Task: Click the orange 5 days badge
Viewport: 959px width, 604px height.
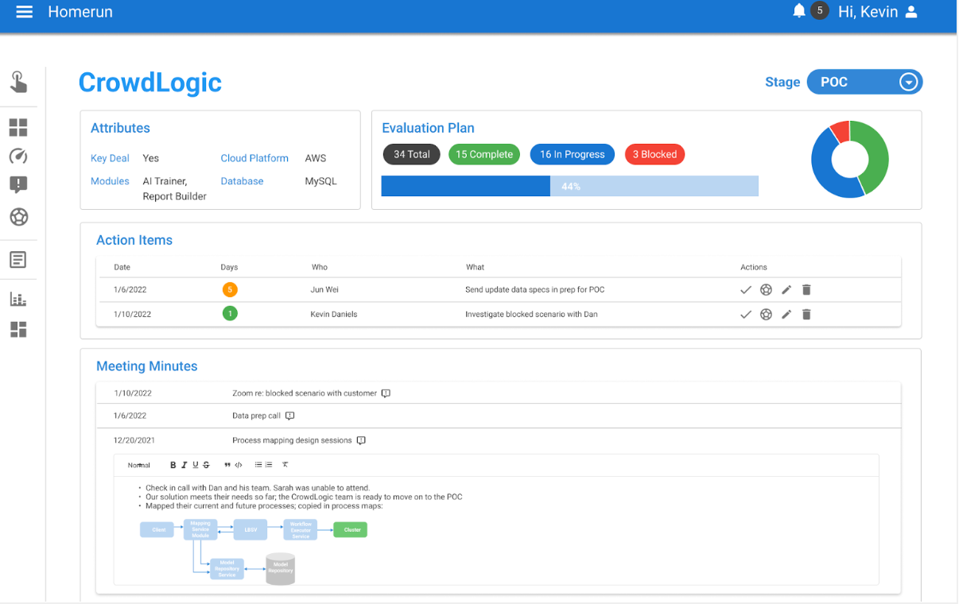Action: click(x=230, y=290)
